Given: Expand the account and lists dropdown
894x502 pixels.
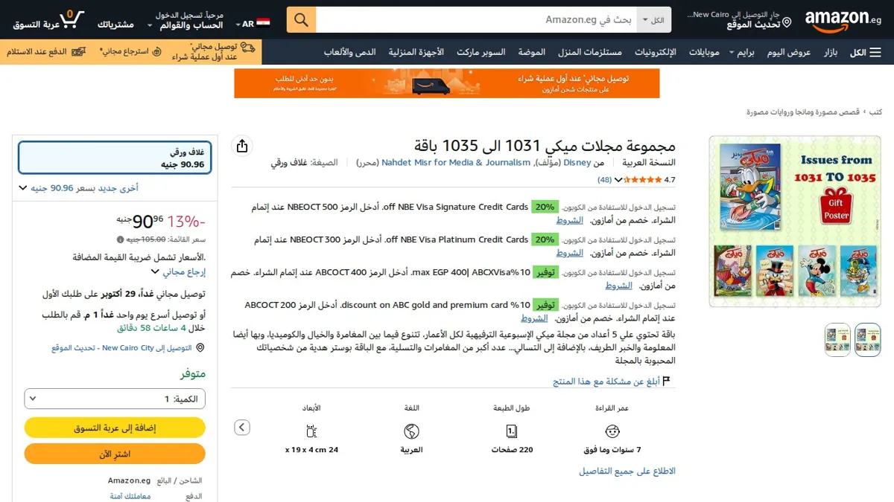Looking at the screenshot, I should tap(186, 20).
